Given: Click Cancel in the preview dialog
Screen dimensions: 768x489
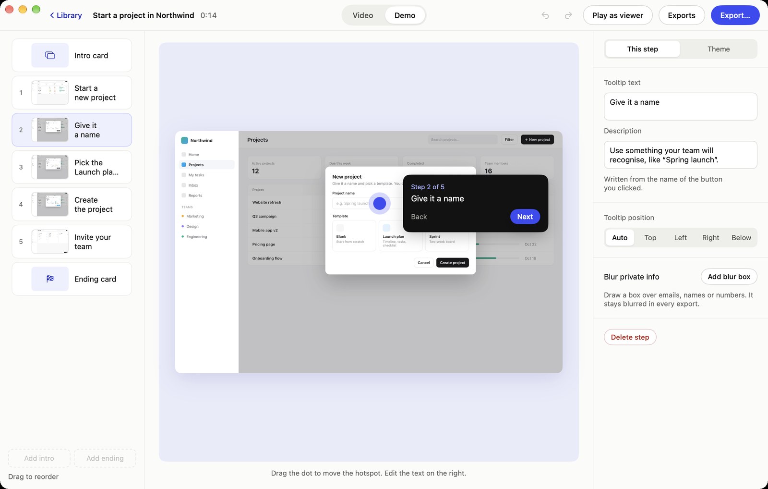Looking at the screenshot, I should (423, 263).
